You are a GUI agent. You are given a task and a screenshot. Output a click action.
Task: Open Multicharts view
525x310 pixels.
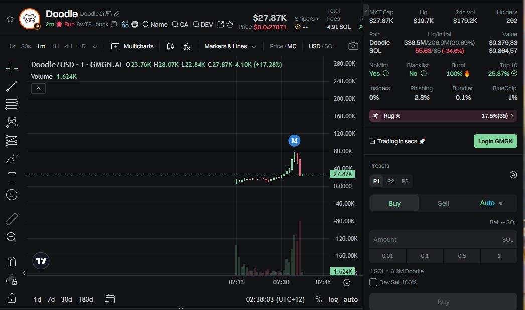[x=133, y=46]
